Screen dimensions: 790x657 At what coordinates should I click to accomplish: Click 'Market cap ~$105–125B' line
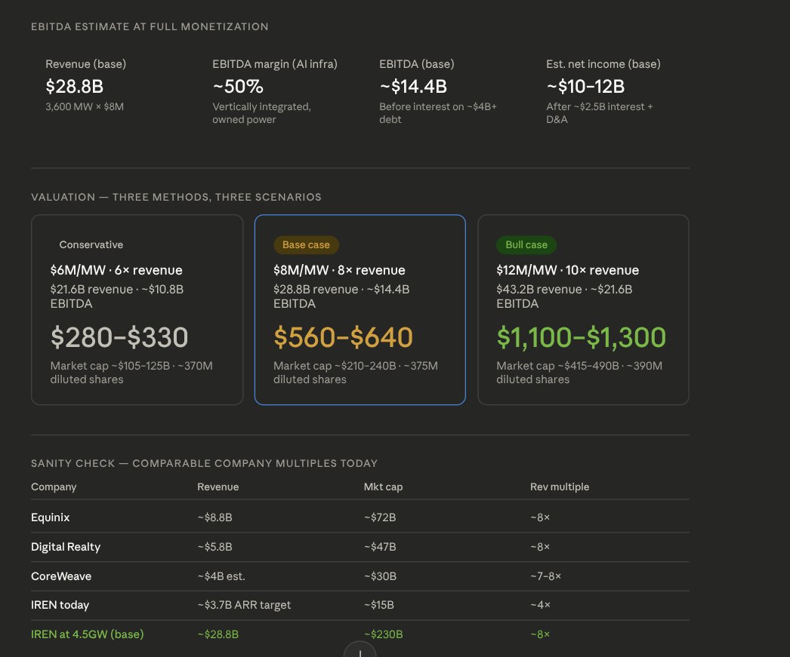131,373
